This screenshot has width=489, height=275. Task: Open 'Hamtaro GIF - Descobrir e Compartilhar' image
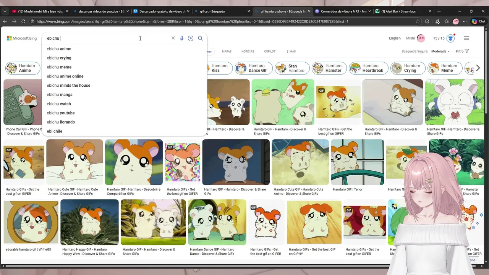coord(133,162)
